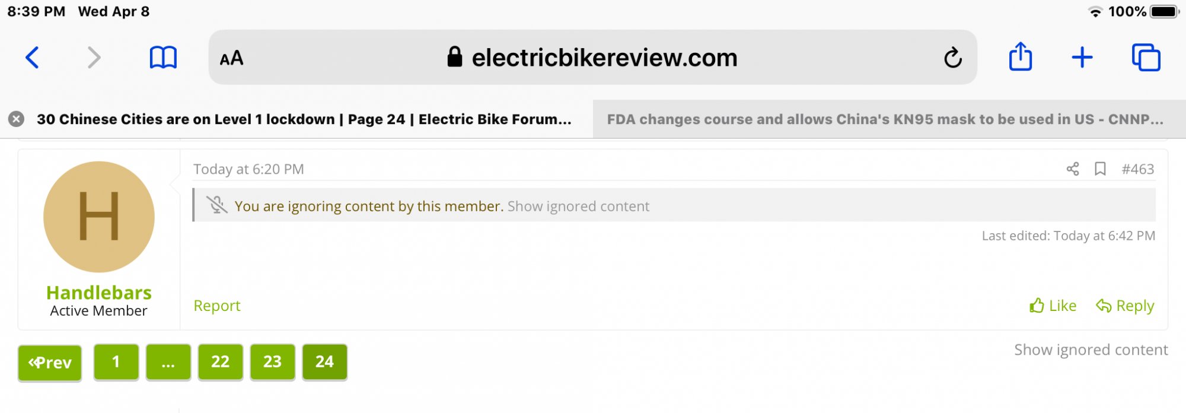Toggle Show ignored content below the thread
The height and width of the screenshot is (413, 1186).
[x=1091, y=350]
